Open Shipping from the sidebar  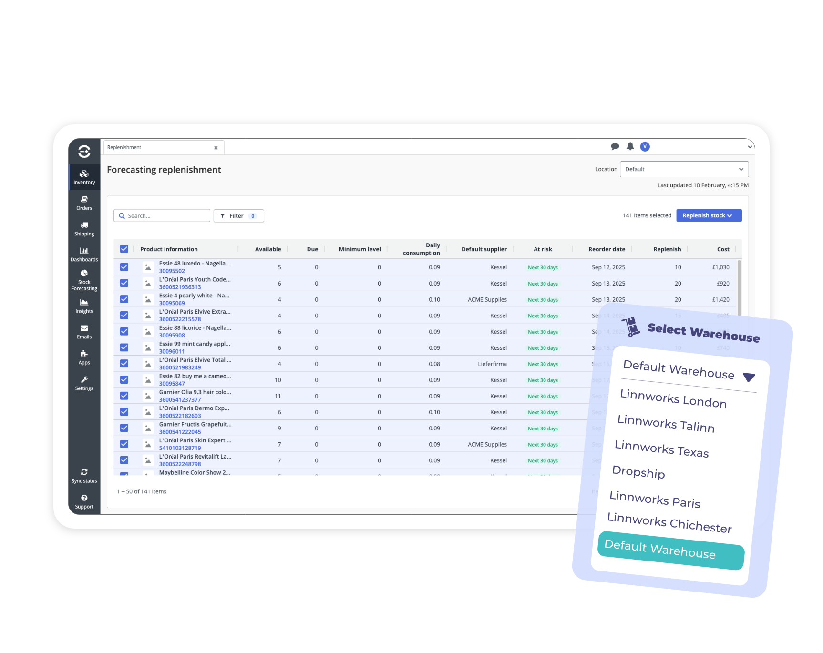84,228
